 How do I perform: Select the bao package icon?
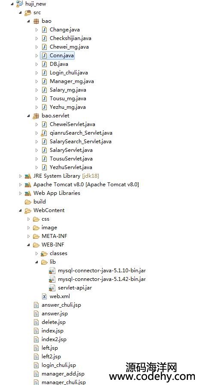tap(36, 21)
